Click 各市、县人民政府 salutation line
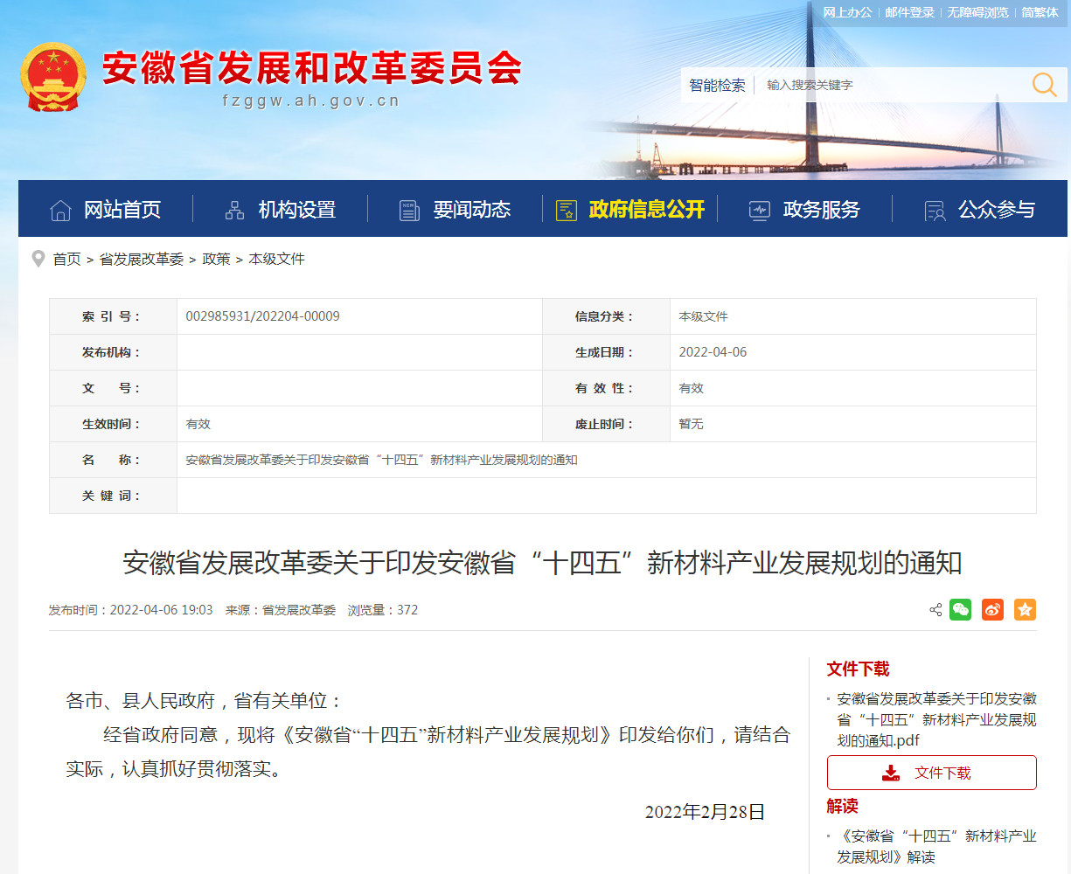 205,701
